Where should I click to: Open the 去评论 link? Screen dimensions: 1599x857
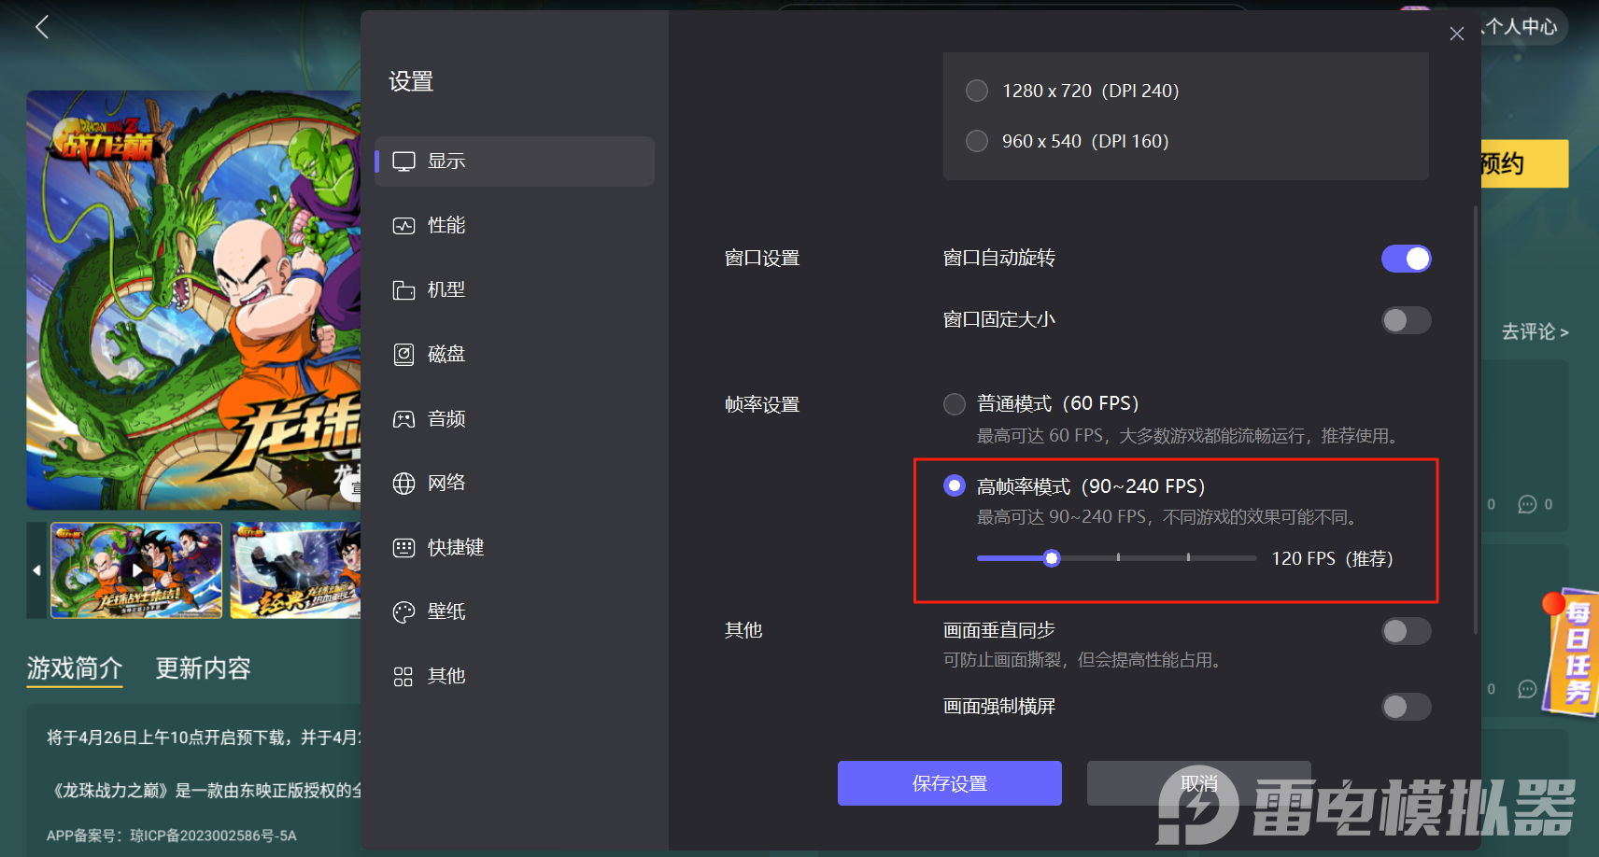(x=1535, y=332)
